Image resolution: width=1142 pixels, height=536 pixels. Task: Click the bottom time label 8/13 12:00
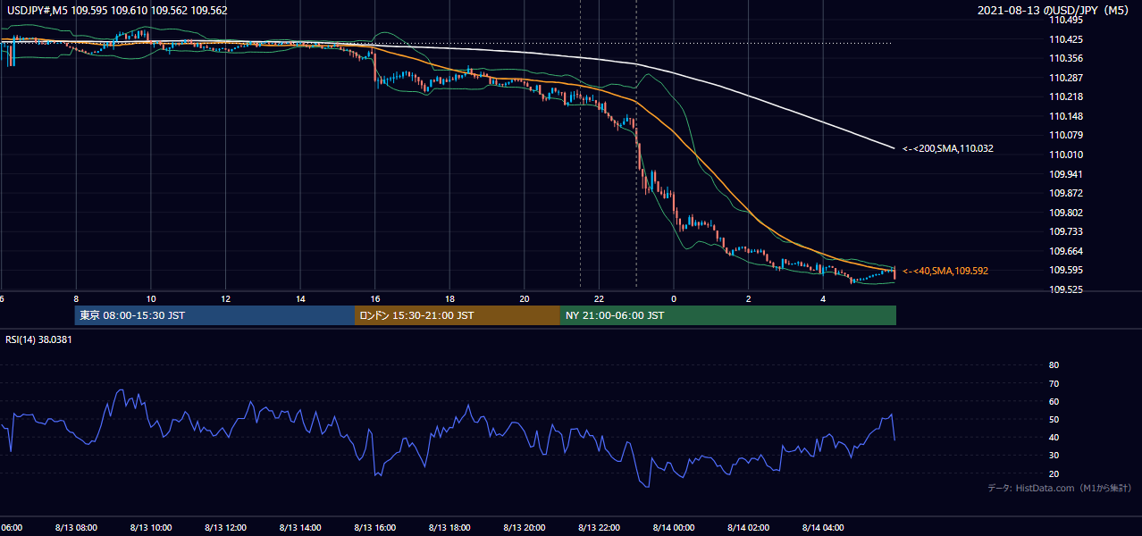point(225,528)
